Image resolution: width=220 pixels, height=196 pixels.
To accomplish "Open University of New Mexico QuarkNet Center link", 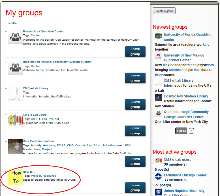I will click(184, 58).
